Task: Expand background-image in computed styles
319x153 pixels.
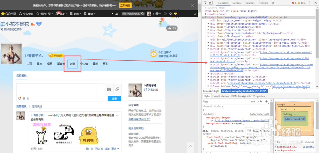Action: 276,147
